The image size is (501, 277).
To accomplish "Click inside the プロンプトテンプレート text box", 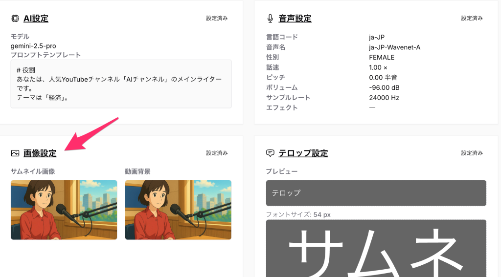I will (121, 84).
